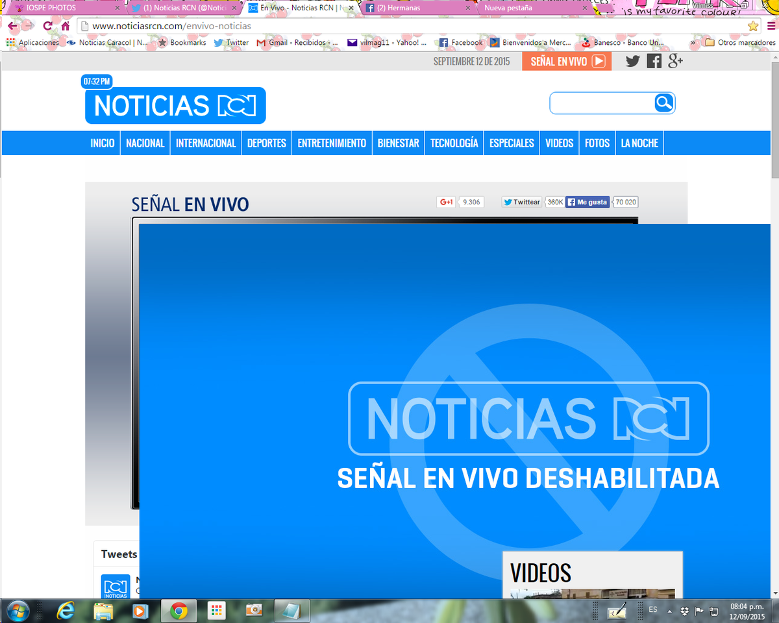The image size is (779, 623).
Task: Click the Dropbox tray icon
Action: (685, 611)
